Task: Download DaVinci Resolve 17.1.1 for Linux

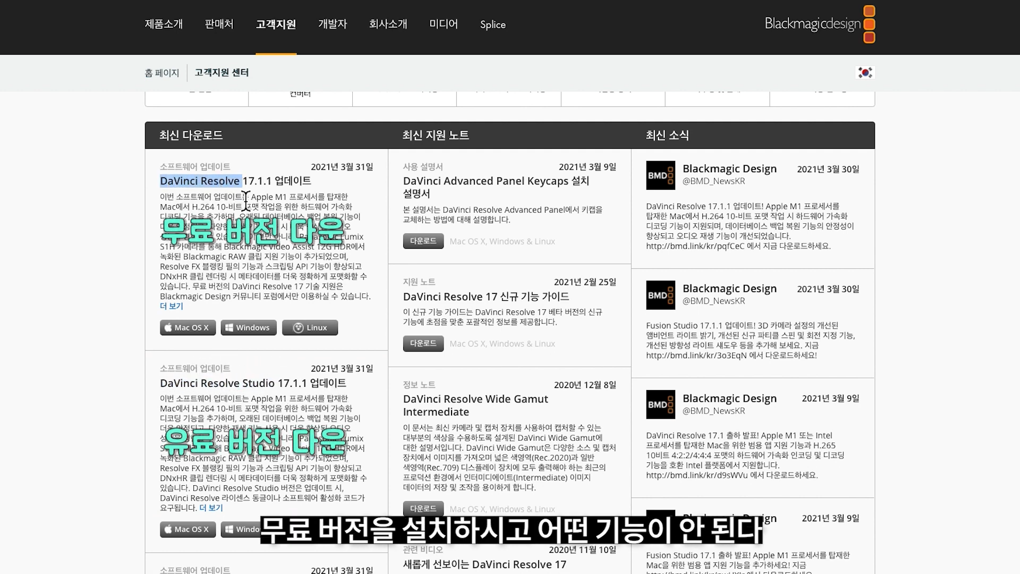Action: tap(310, 327)
